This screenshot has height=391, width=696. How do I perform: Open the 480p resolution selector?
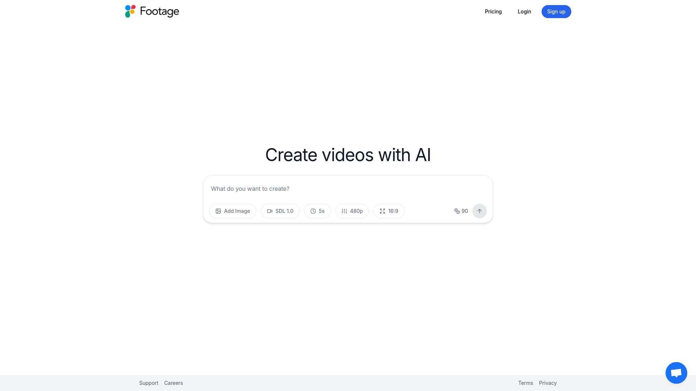click(x=352, y=211)
